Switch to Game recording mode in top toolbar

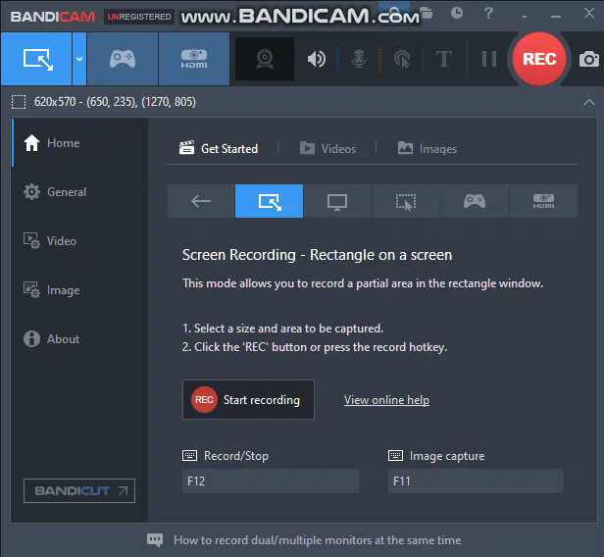click(123, 59)
